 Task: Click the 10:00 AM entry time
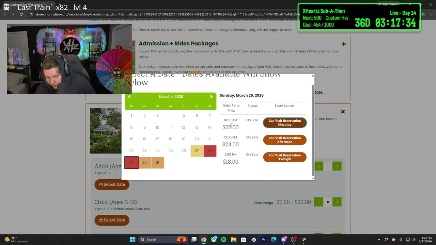click(x=230, y=120)
